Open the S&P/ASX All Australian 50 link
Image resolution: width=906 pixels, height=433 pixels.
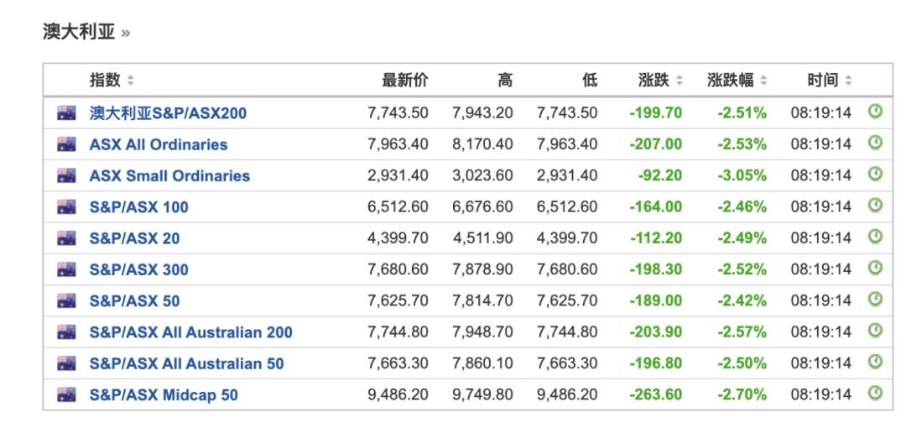(x=186, y=363)
